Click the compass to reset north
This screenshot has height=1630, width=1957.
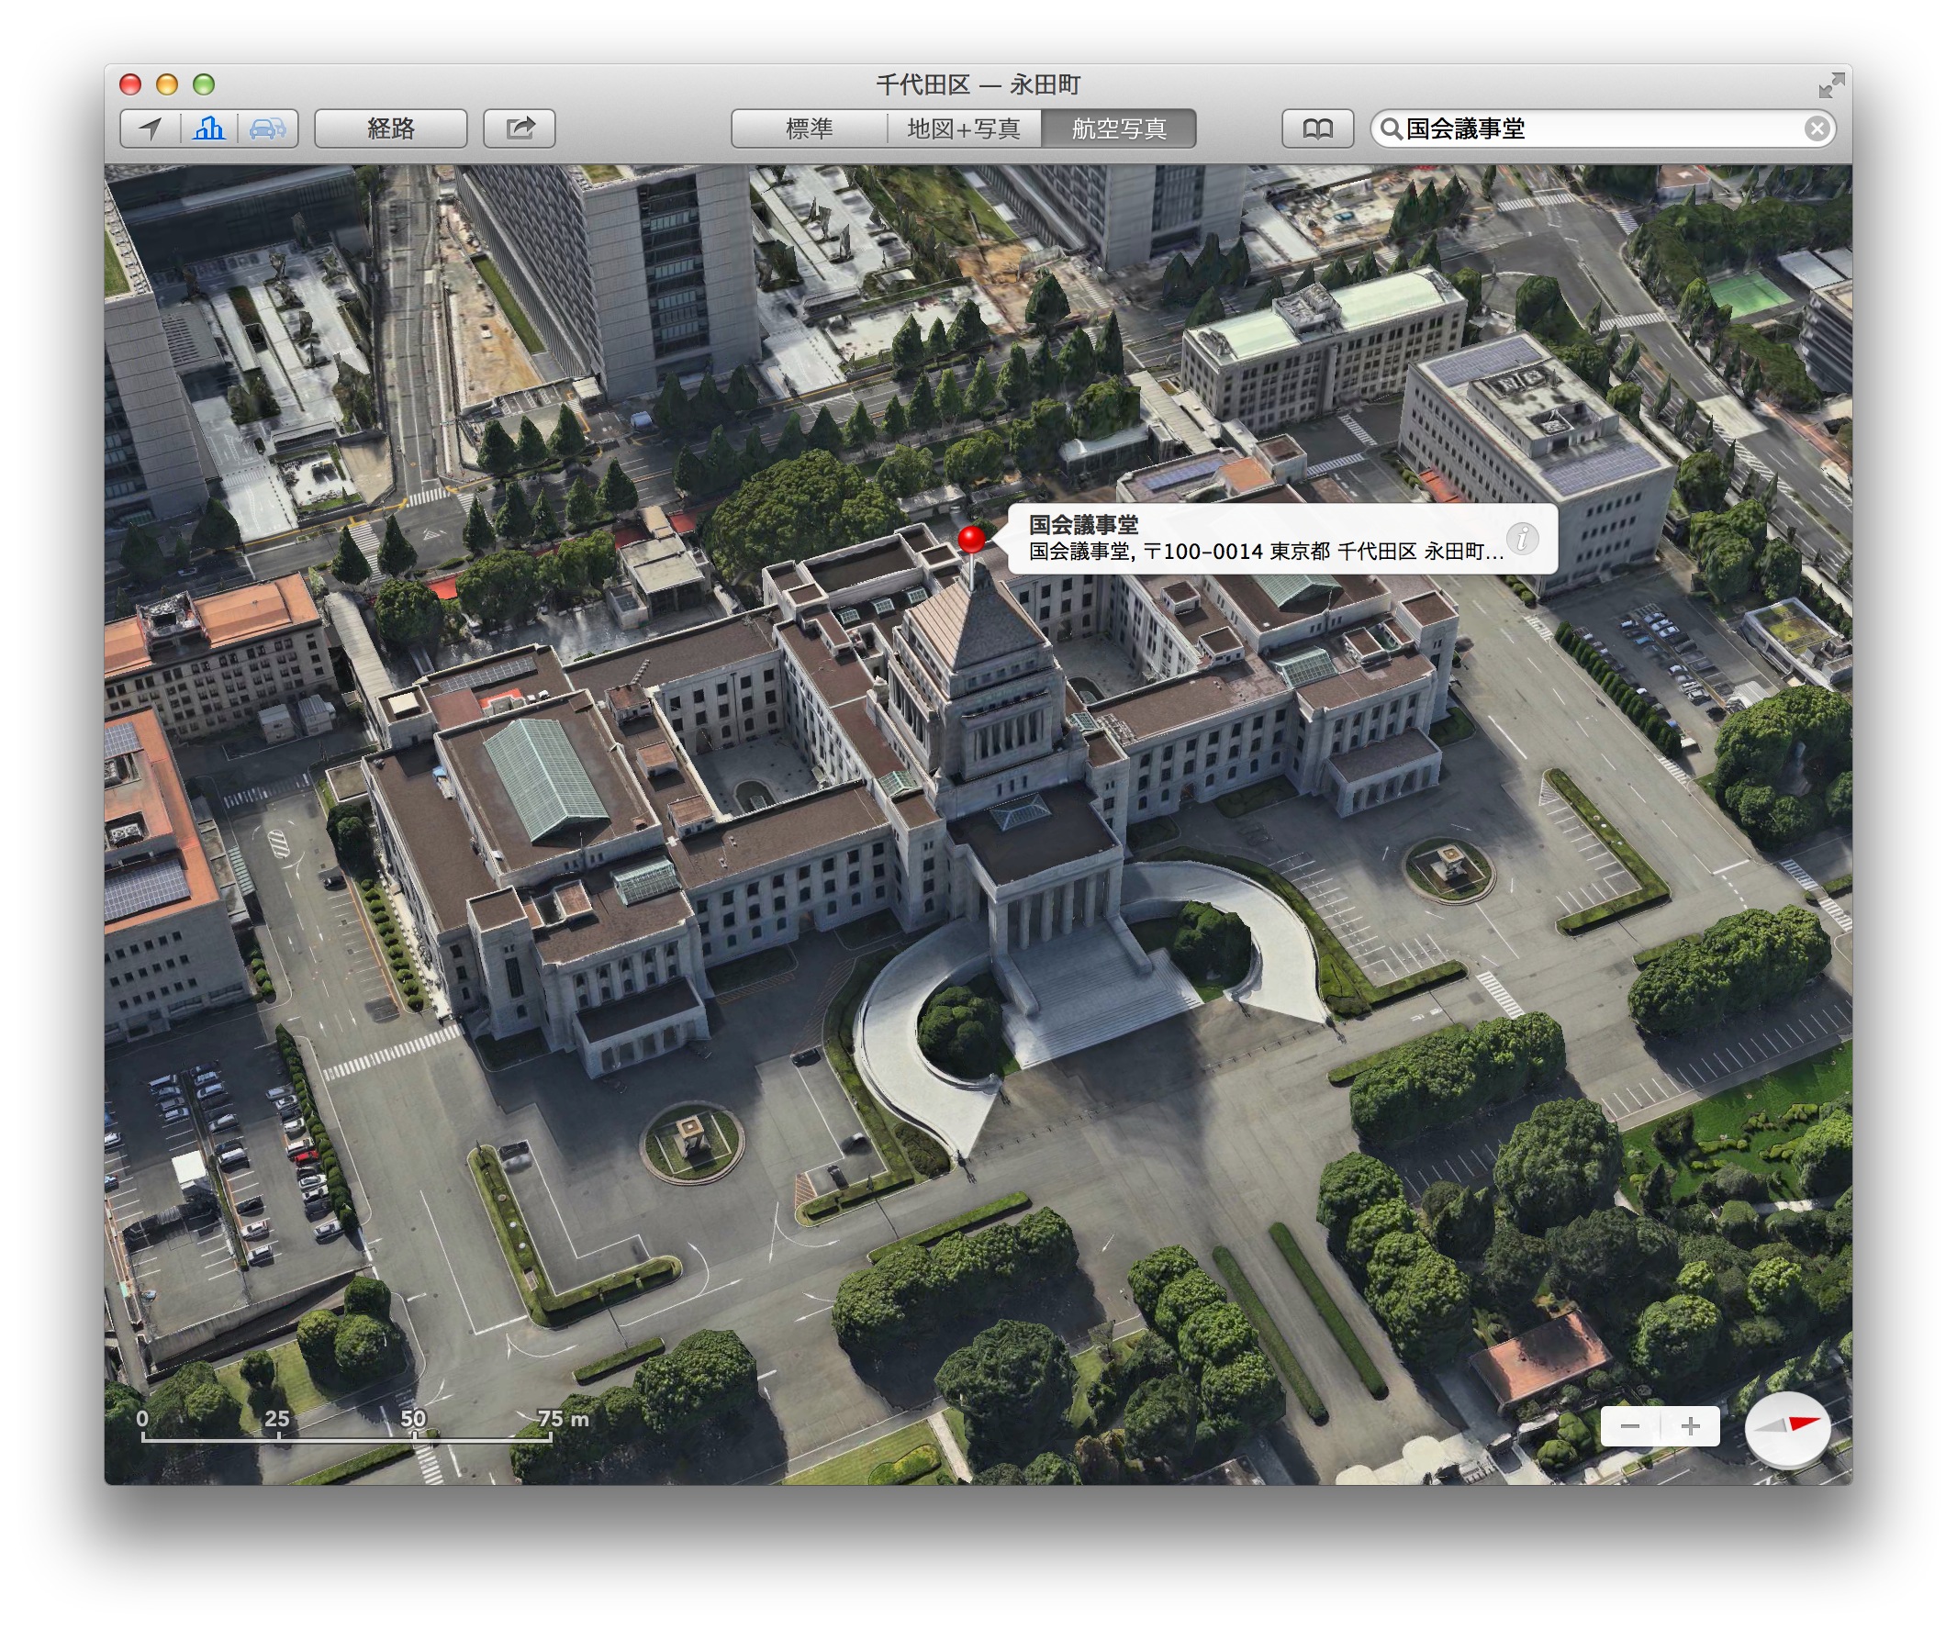1786,1426
